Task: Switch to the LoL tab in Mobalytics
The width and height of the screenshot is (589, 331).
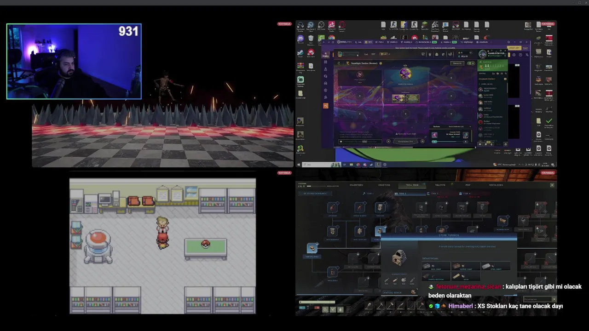Action: point(358,42)
